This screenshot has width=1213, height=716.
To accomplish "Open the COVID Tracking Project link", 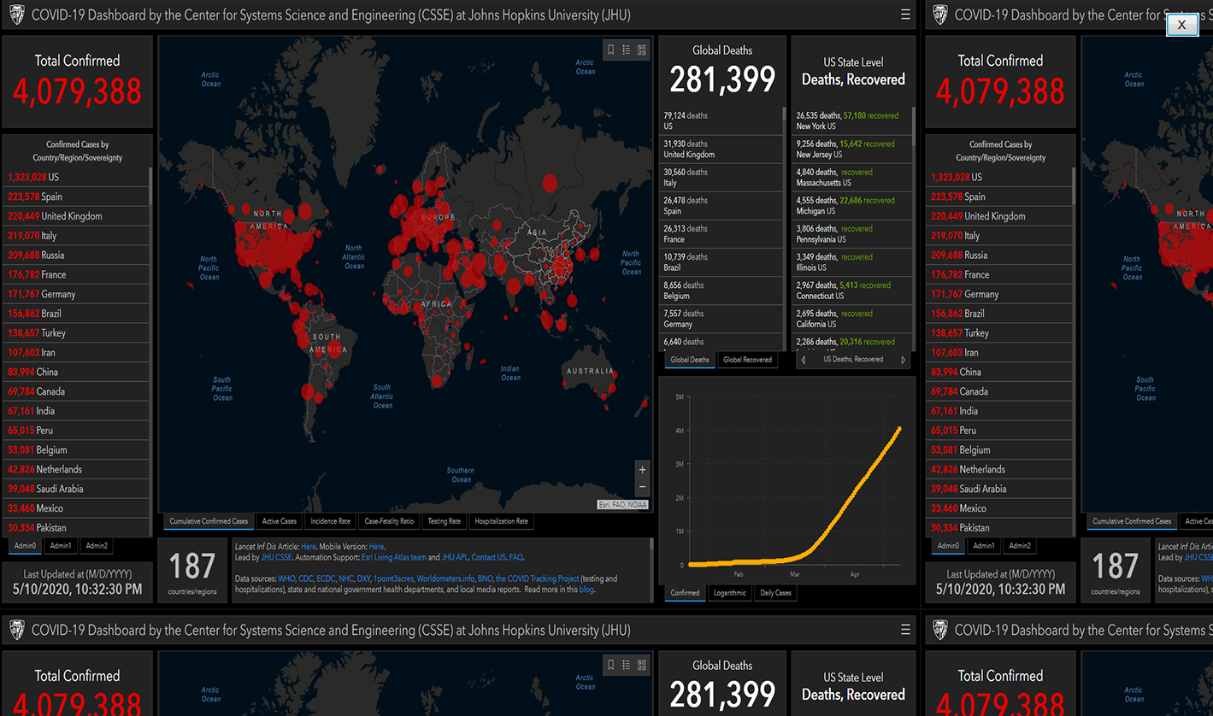I will click(537, 579).
